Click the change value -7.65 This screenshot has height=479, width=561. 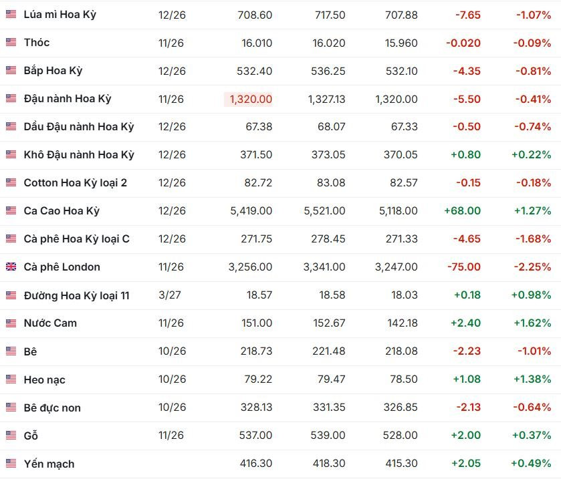(468, 15)
